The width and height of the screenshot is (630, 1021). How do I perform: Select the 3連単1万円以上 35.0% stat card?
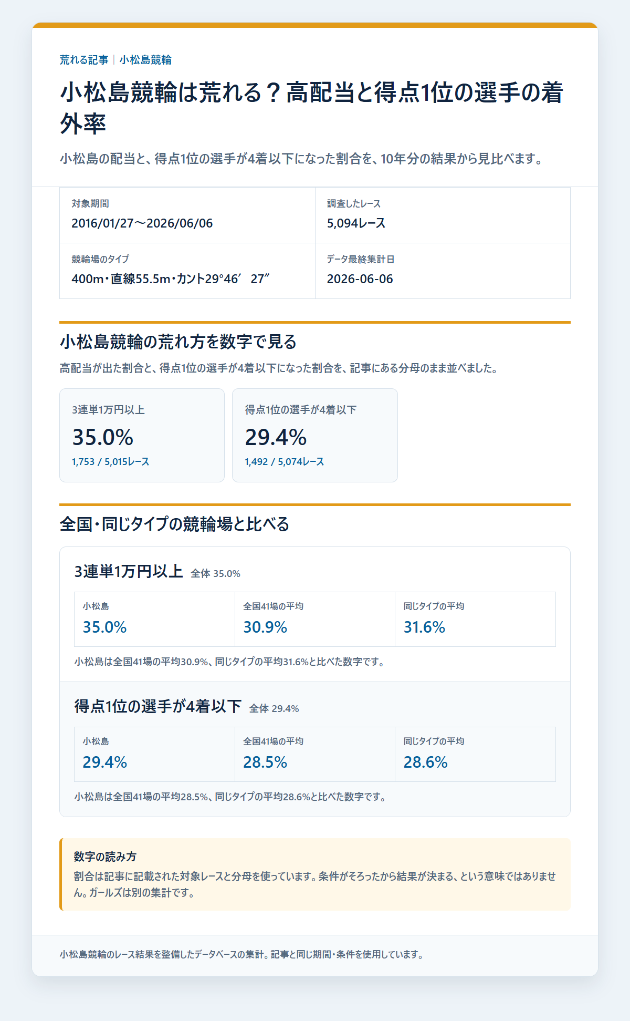tap(142, 435)
